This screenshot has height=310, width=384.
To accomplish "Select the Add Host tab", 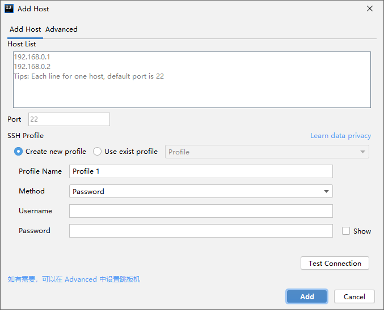I will click(x=25, y=29).
